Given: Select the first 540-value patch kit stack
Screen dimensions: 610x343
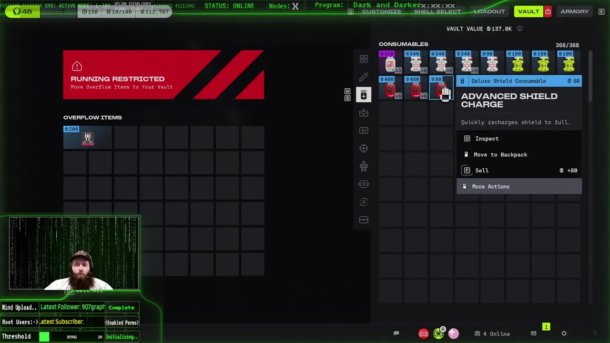Looking at the screenshot, I should (x=416, y=62).
